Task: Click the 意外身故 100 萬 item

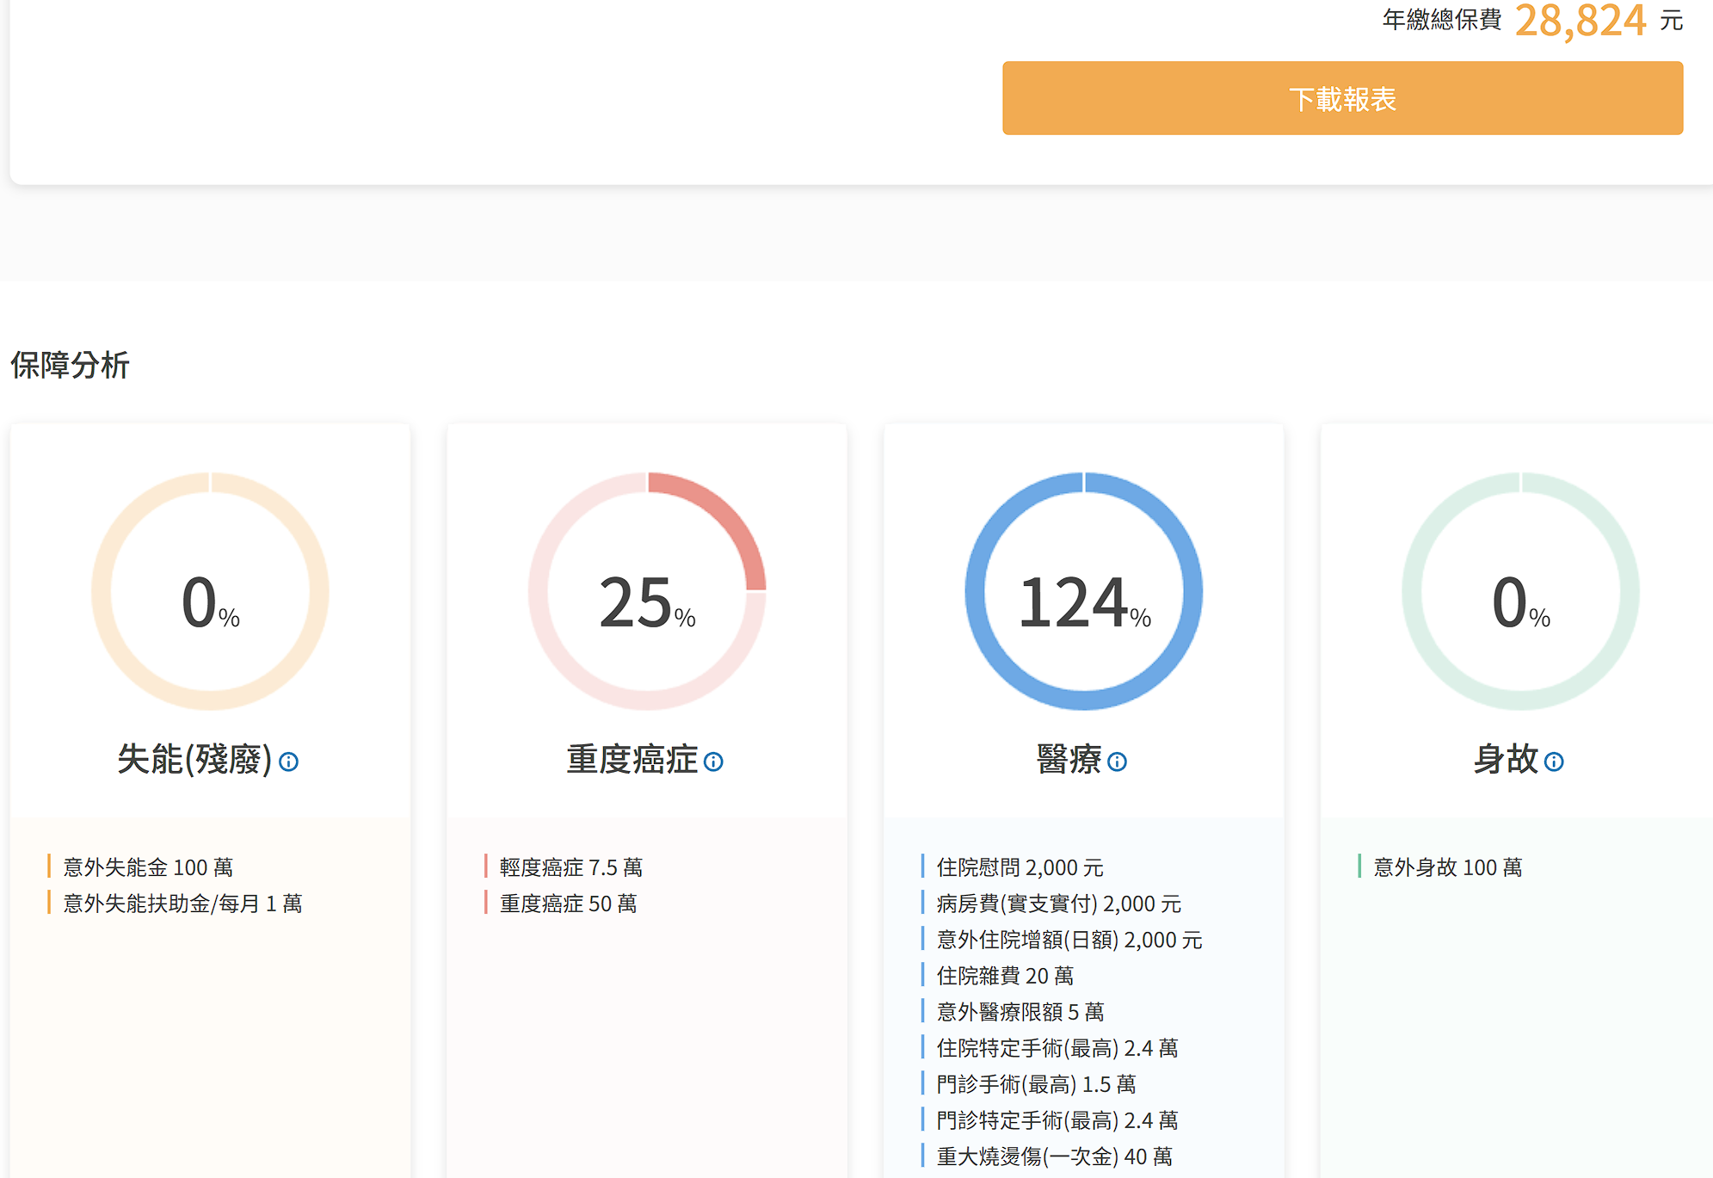Action: [1447, 867]
